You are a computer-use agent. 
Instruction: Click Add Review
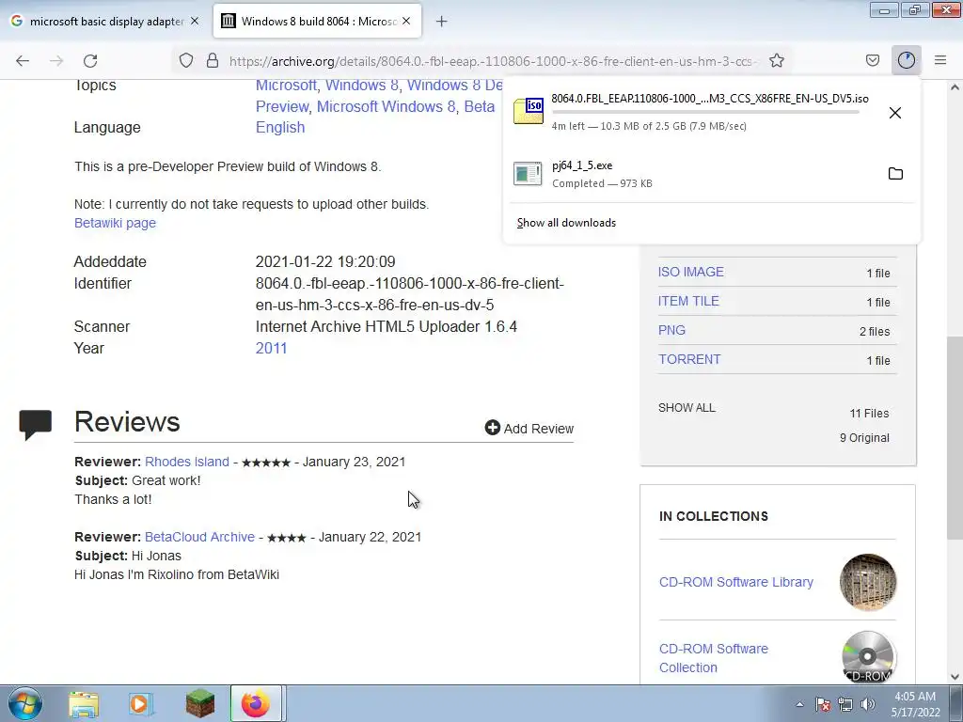click(x=529, y=428)
